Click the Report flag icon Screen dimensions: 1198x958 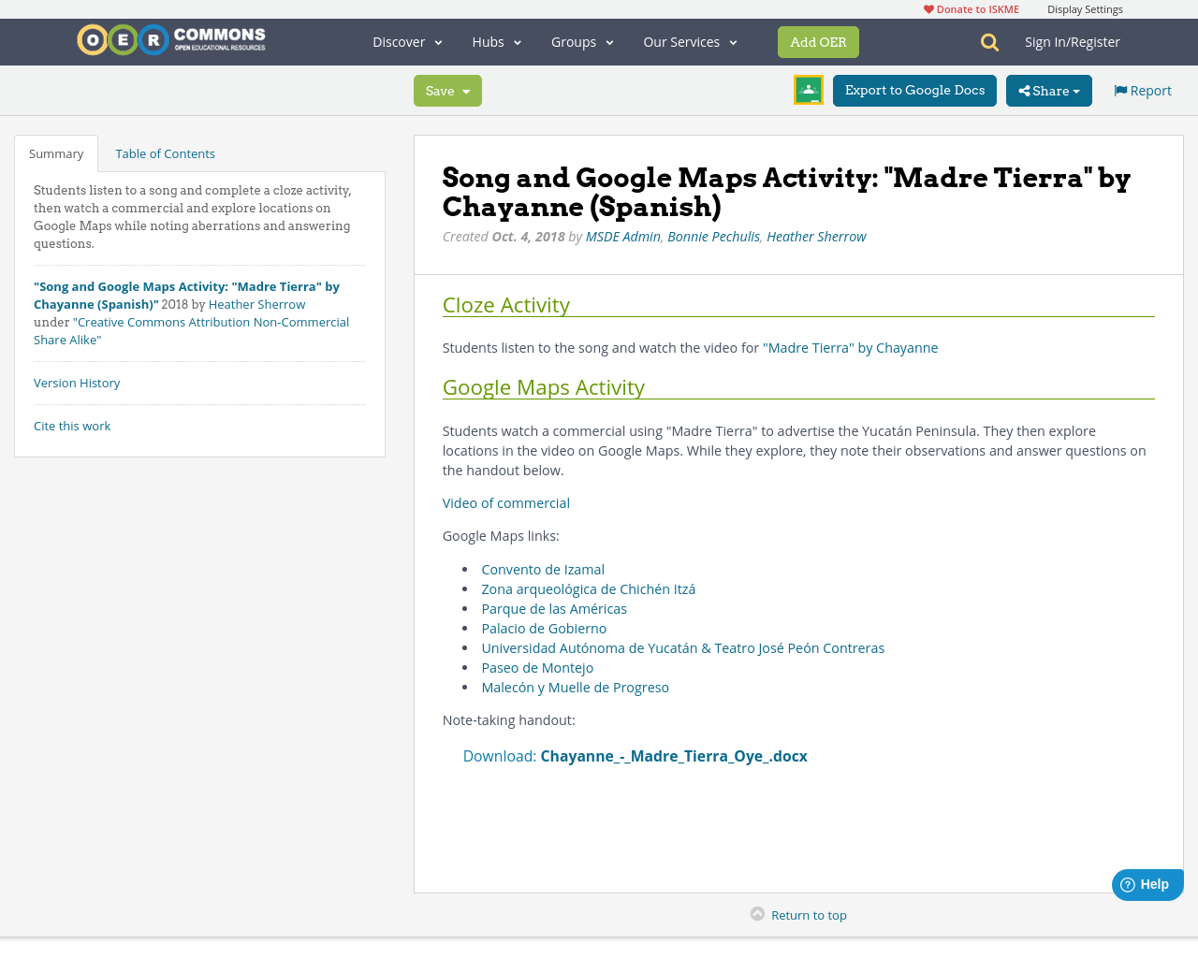[x=1120, y=89]
